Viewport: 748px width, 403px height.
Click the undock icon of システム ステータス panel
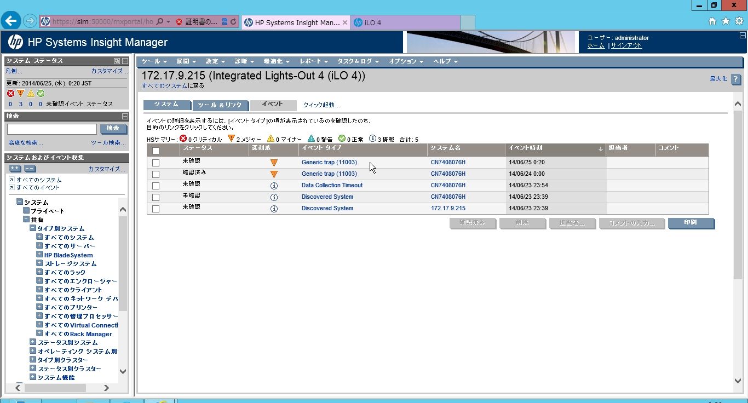tap(117, 61)
